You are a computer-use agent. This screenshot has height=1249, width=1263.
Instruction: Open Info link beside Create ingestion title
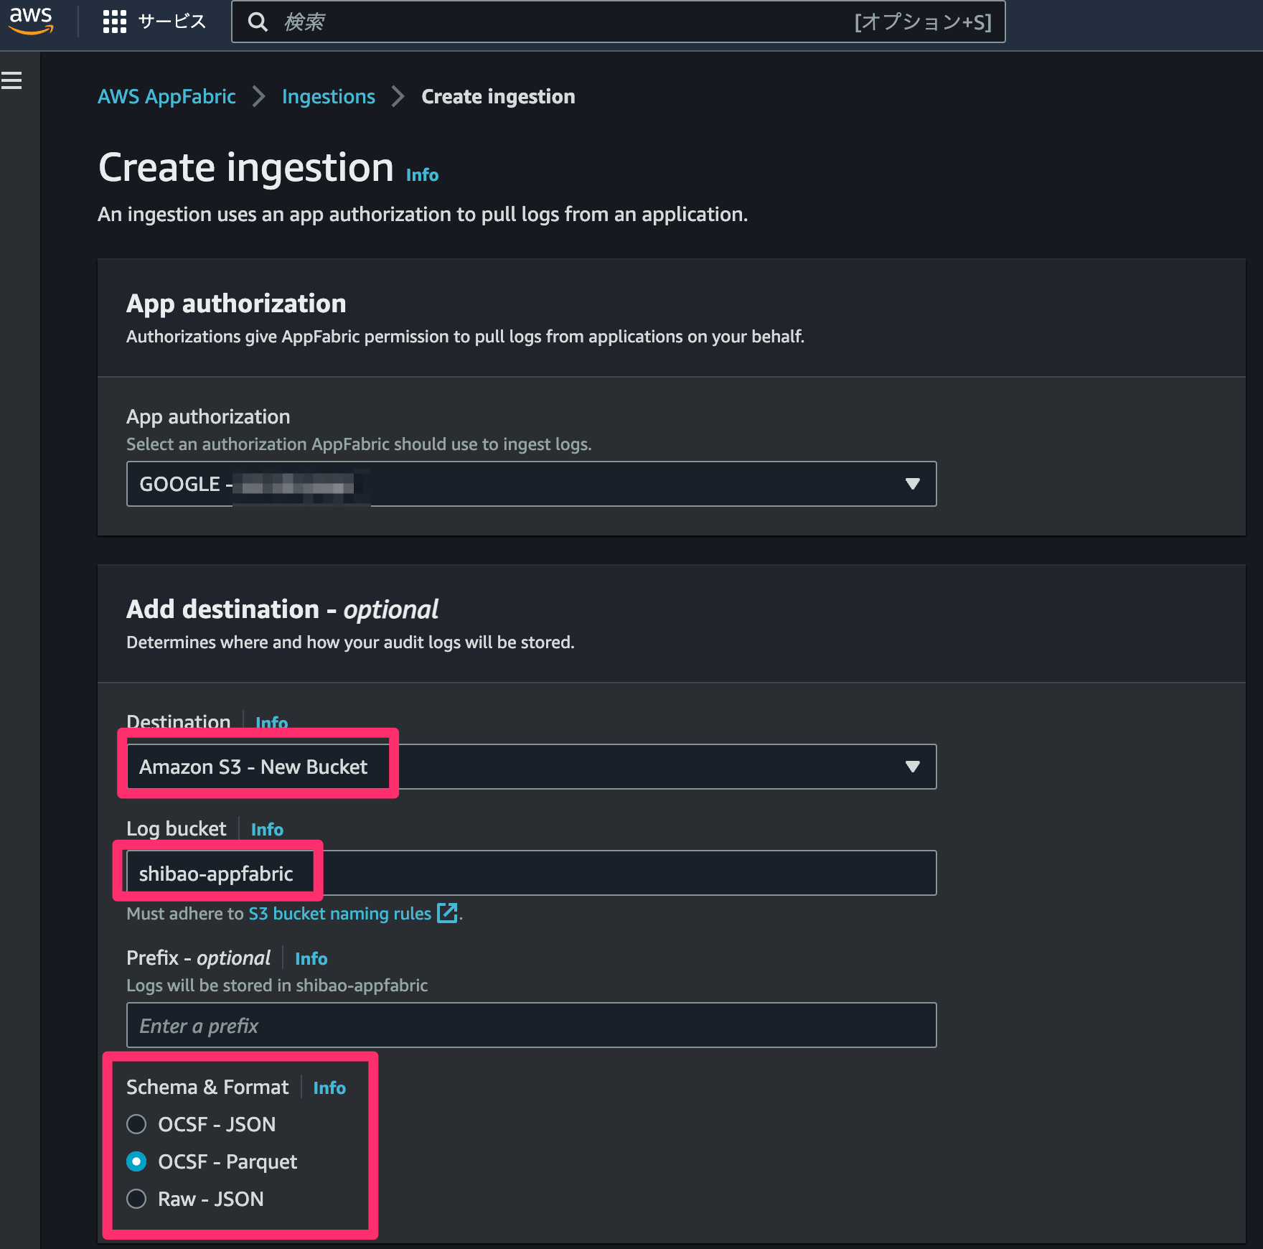pos(422,175)
